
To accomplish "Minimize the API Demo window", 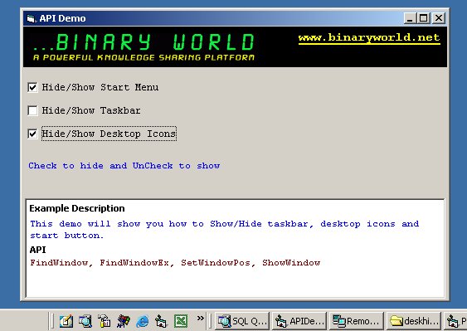I will coord(410,18).
